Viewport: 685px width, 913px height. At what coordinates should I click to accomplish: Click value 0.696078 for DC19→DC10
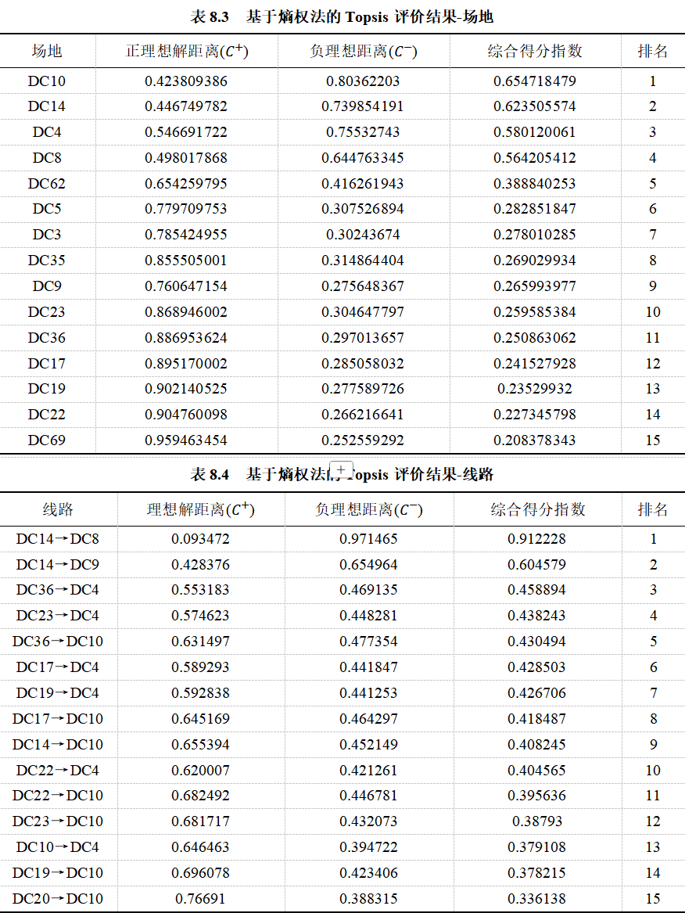click(x=200, y=873)
